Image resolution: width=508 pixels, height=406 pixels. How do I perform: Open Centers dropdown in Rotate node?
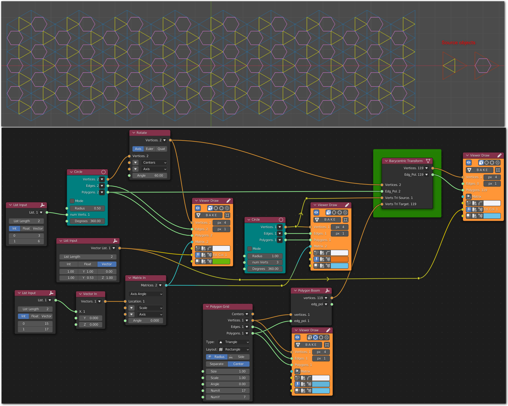(154, 162)
